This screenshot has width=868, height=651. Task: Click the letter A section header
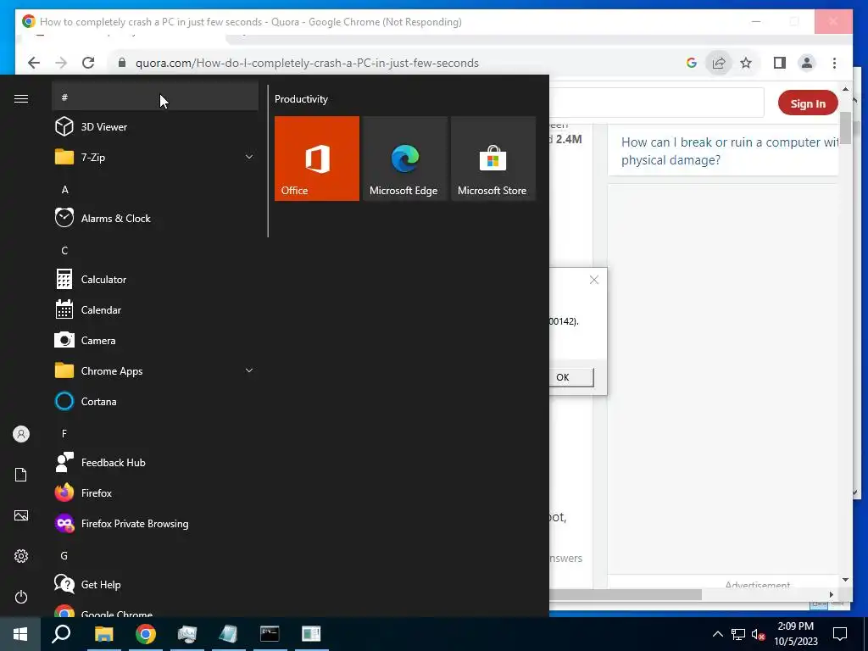[x=64, y=189]
